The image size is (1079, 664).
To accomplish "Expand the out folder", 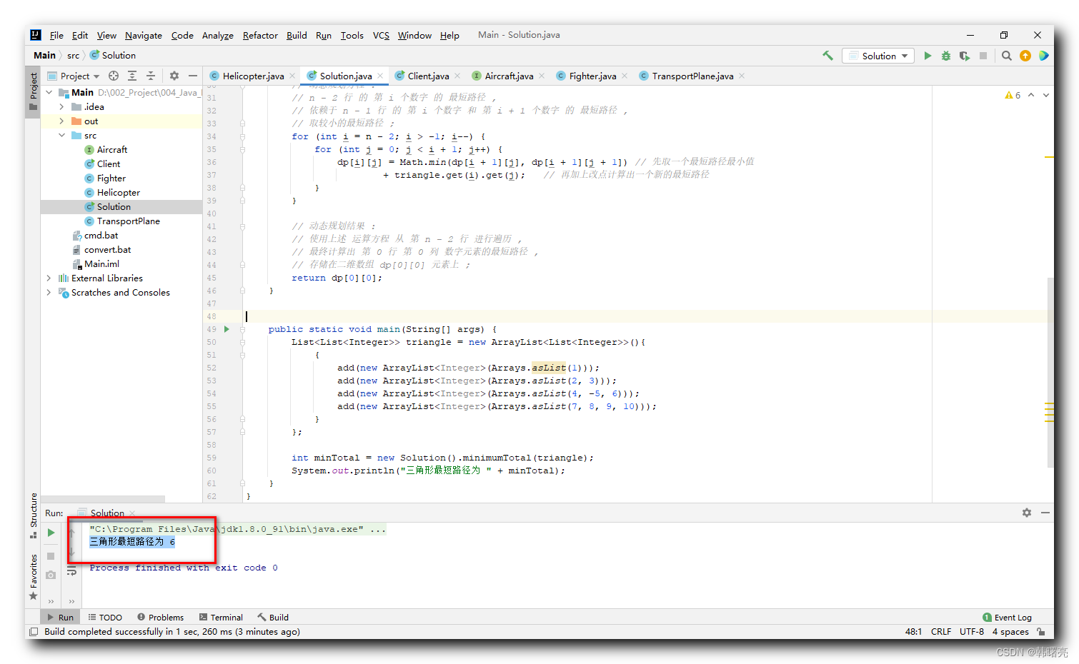I will 61,121.
